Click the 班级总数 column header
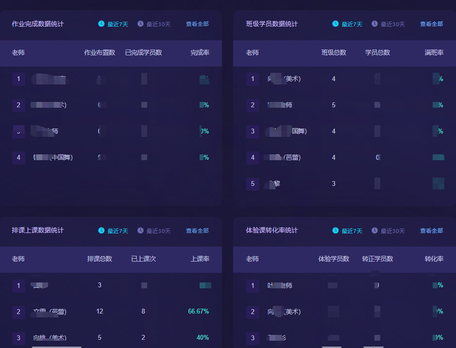The height and width of the screenshot is (348, 456). (x=334, y=52)
